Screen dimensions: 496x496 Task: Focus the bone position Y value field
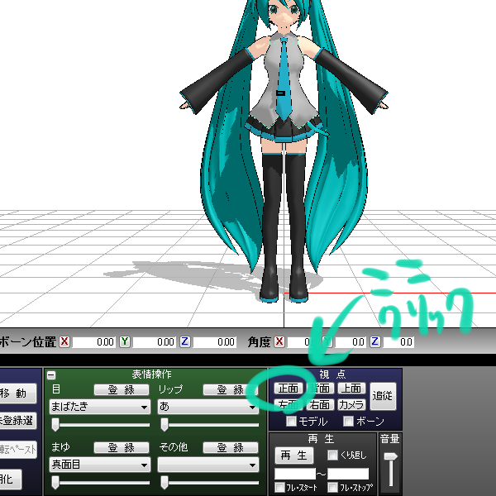[154, 342]
